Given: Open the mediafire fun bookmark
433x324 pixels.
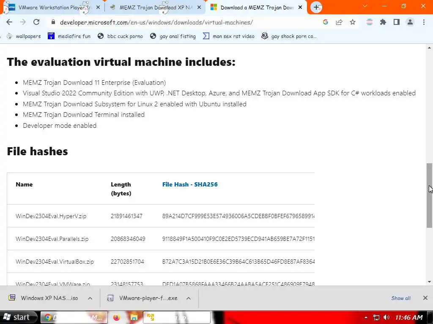Looking at the screenshot, I should (69, 36).
